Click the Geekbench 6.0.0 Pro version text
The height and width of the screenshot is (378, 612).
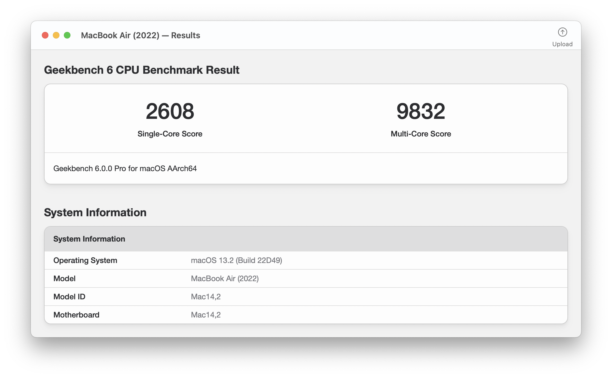125,169
